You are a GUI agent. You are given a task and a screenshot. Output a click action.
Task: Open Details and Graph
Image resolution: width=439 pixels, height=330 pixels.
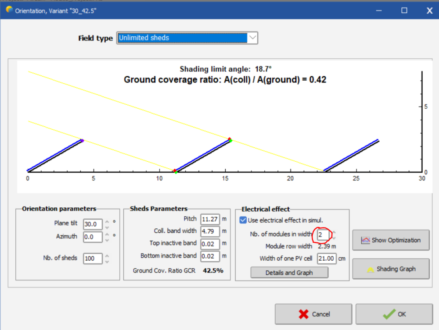pos(289,273)
